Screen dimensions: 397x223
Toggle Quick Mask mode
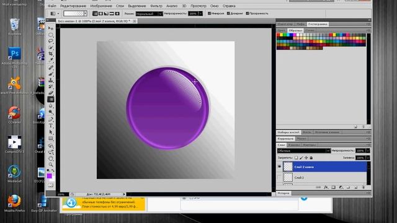click(51, 185)
